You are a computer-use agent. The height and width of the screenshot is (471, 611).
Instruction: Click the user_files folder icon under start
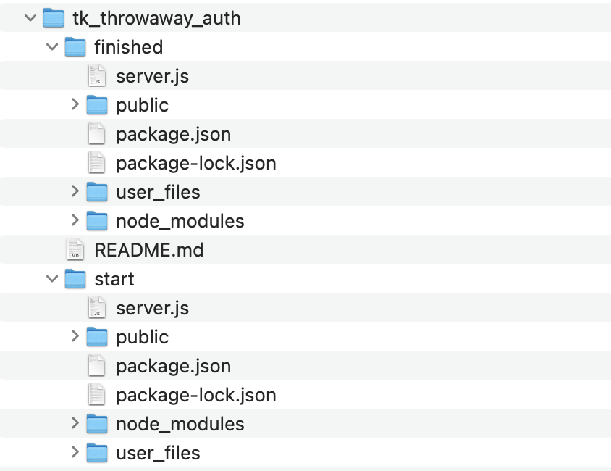tap(97, 452)
